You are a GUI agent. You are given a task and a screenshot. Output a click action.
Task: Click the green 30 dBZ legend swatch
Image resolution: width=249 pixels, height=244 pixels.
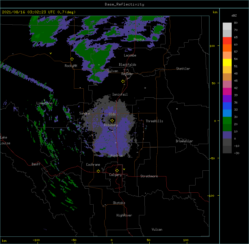tap(227, 121)
